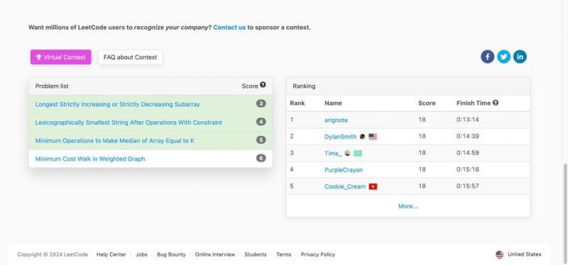Click the Score help question-mark icon
The image size is (568, 265).
[263, 84]
